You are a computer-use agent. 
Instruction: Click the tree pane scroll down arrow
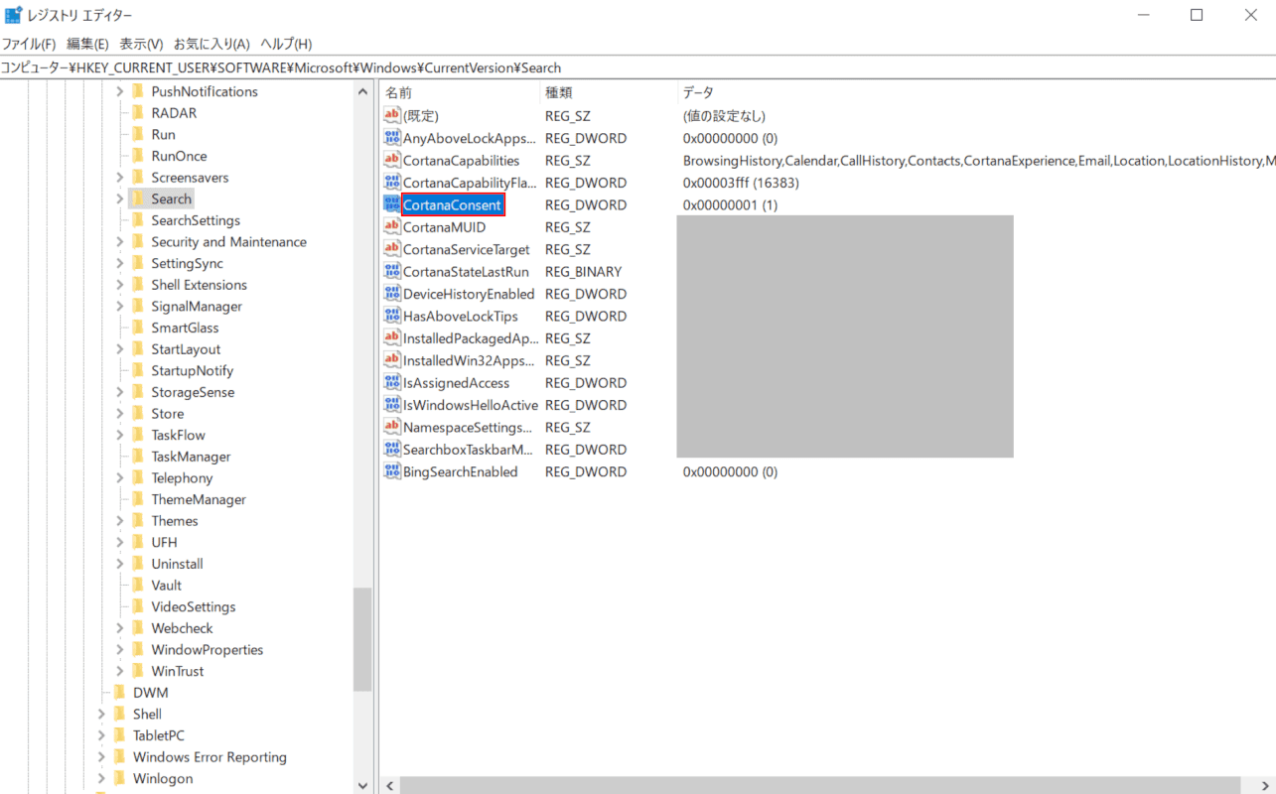tap(362, 785)
